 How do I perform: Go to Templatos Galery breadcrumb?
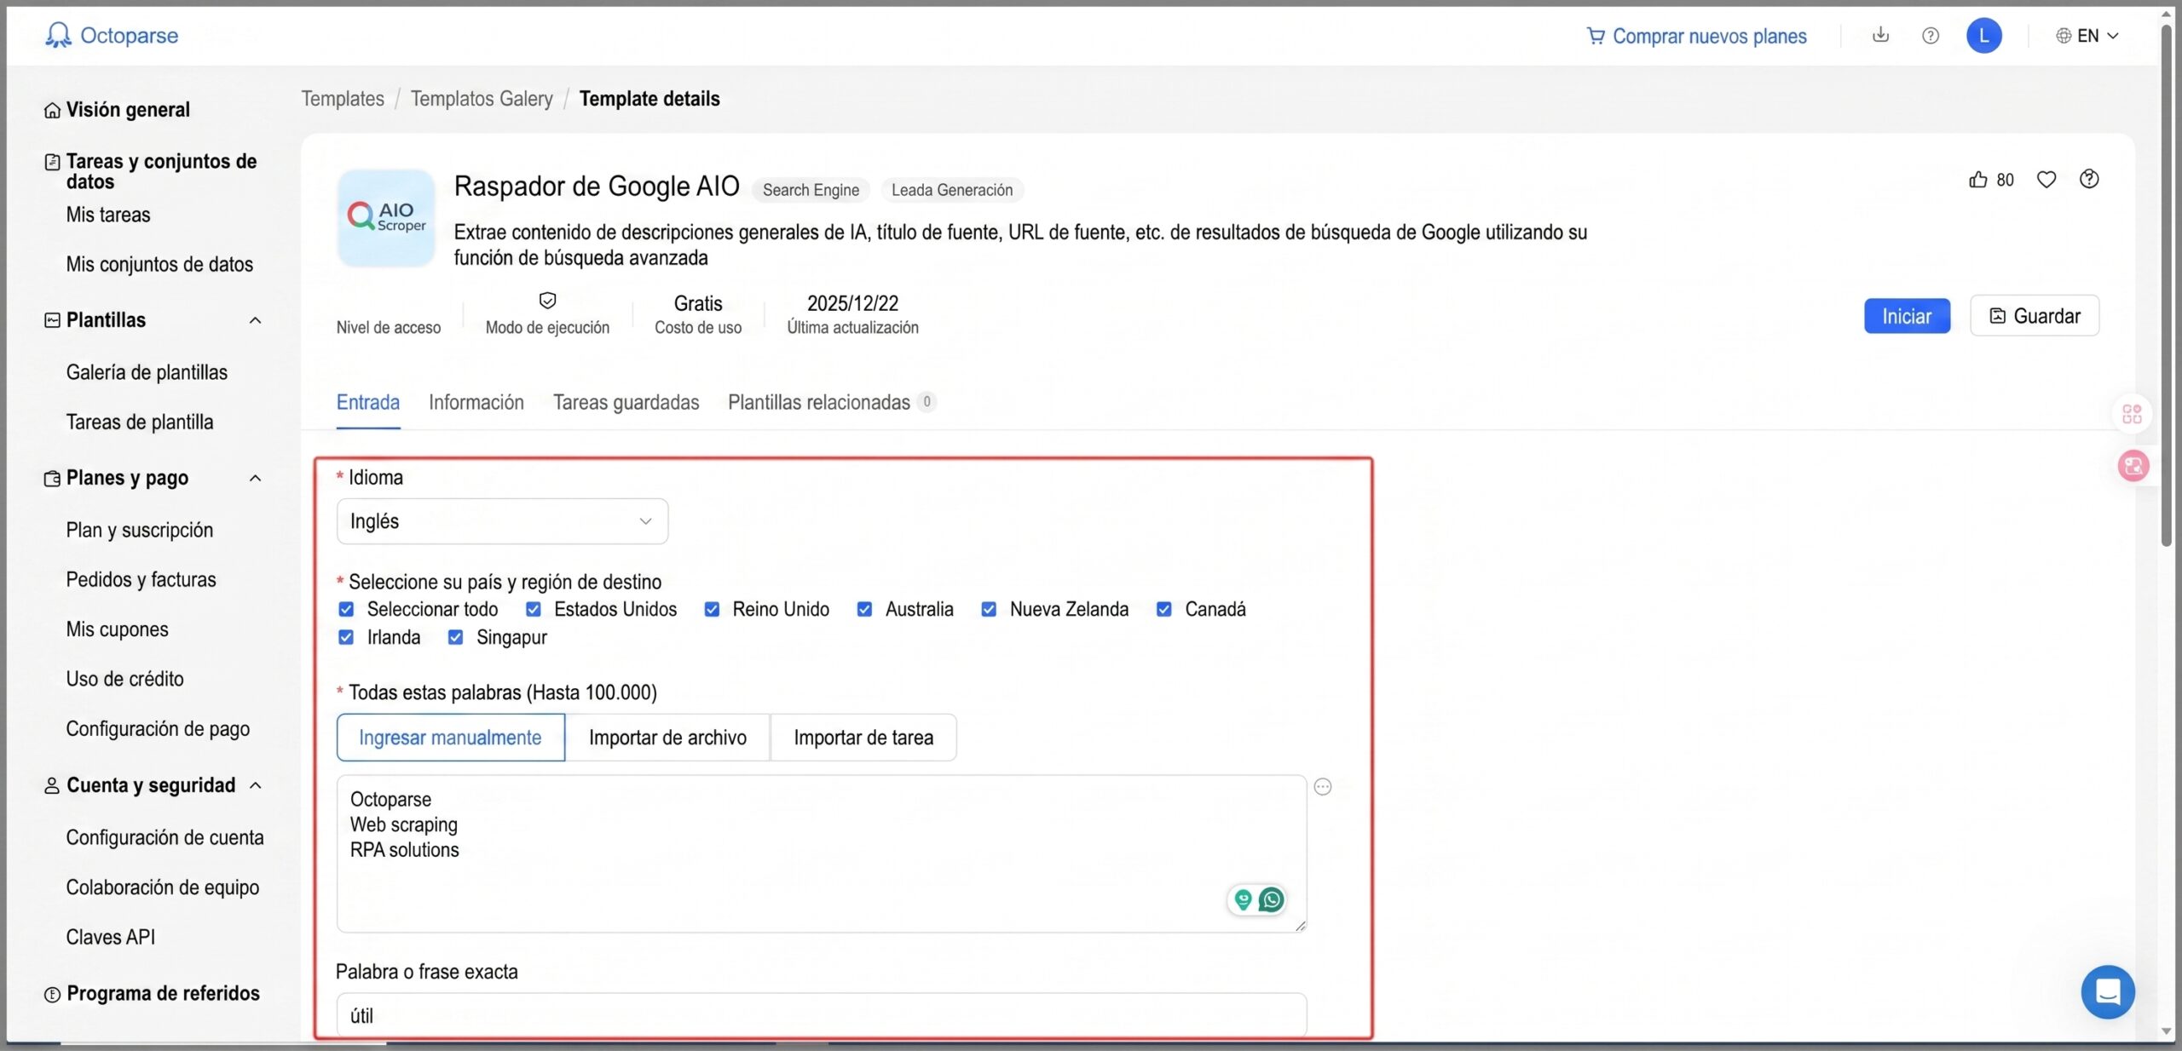coord(482,99)
